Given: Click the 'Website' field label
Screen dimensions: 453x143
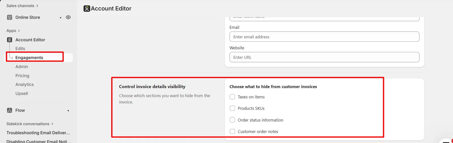Looking at the screenshot, I should click(237, 48).
